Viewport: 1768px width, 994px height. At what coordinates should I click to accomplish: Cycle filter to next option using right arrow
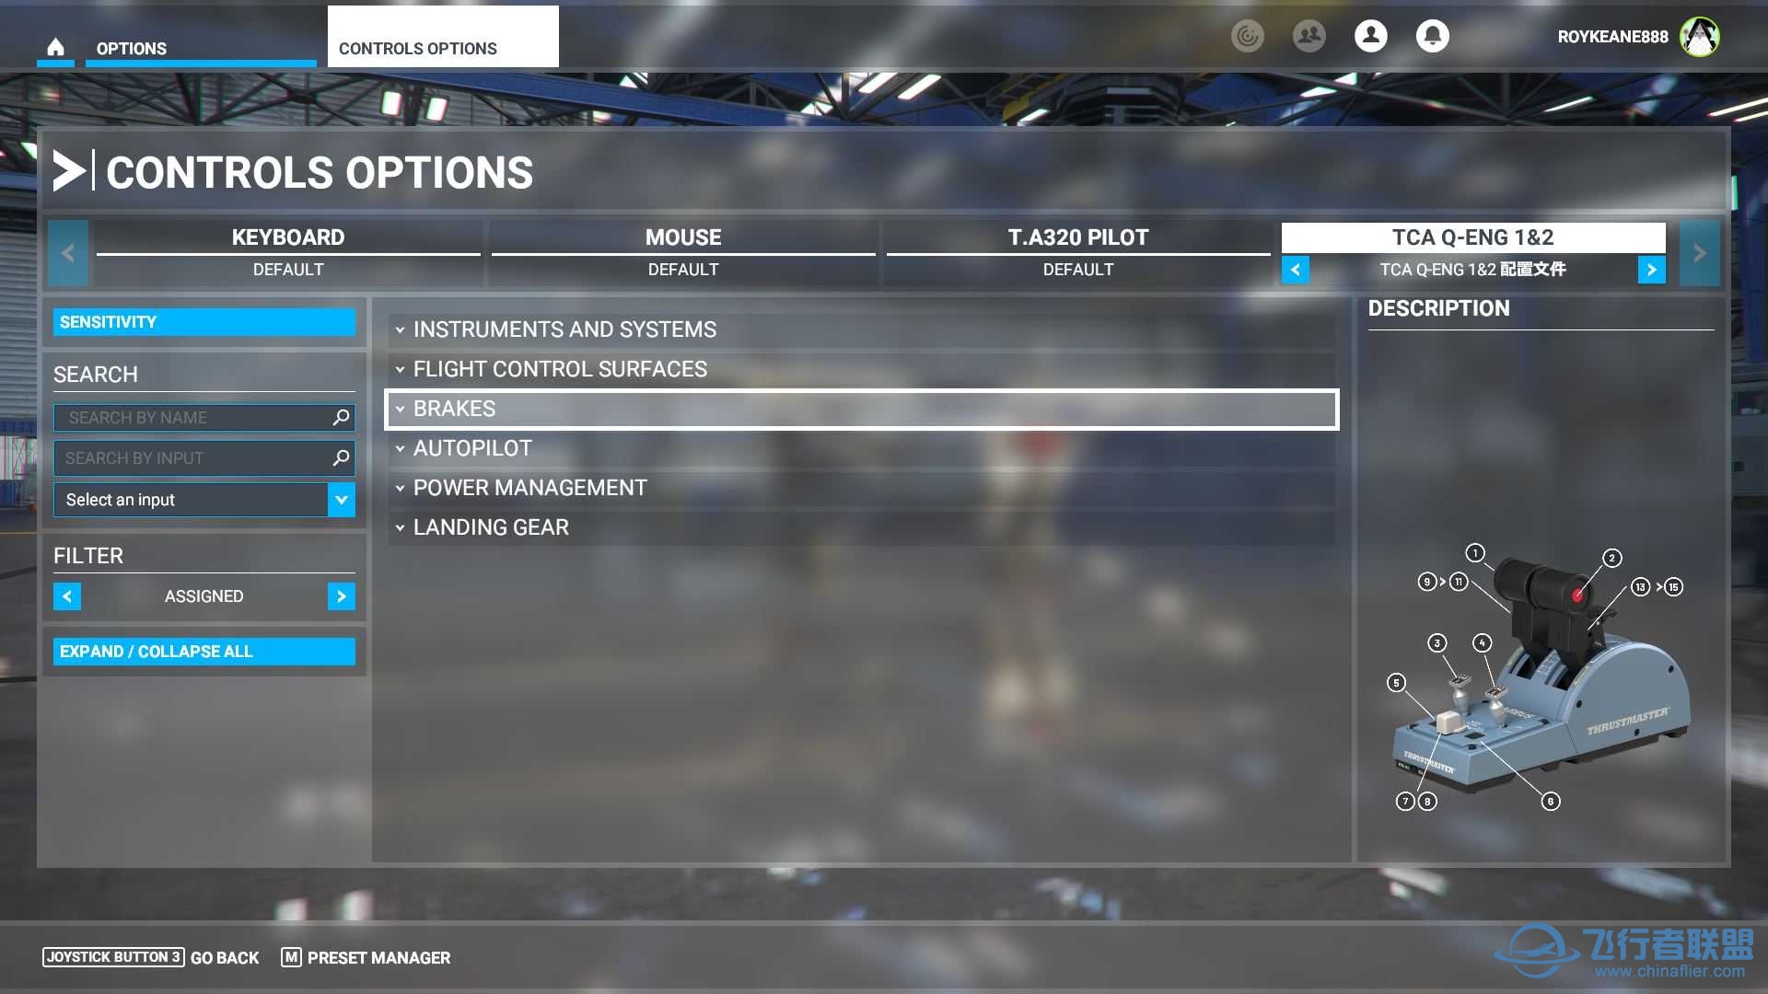point(343,595)
